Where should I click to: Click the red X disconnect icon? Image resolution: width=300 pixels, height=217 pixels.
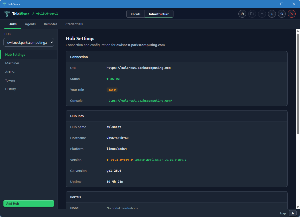(292, 14)
